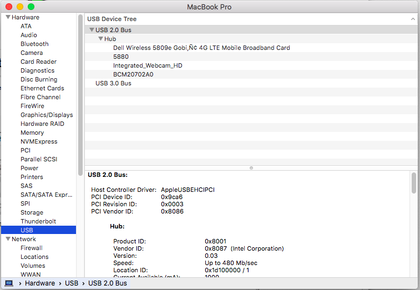Click Hardware in the bottom path bar

pyautogui.click(x=40, y=283)
